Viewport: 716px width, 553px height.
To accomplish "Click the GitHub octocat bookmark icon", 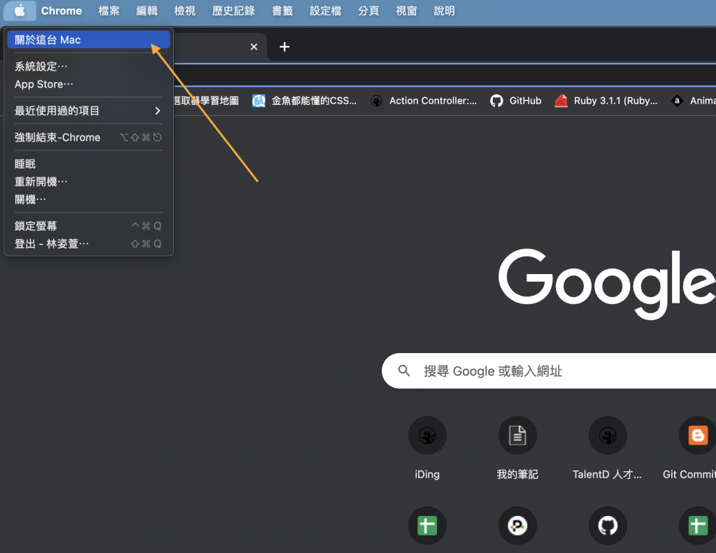I will pyautogui.click(x=496, y=101).
